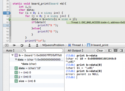Viewport: 125px width, 91px height.
Task: Click the lldb prompt input line
Action: [94, 77]
